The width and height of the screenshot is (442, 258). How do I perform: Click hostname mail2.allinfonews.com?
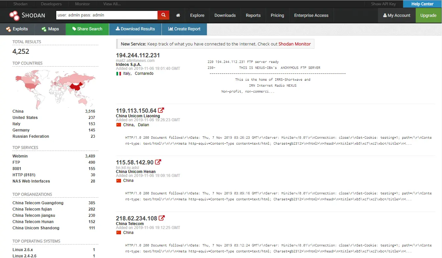tap(135, 61)
